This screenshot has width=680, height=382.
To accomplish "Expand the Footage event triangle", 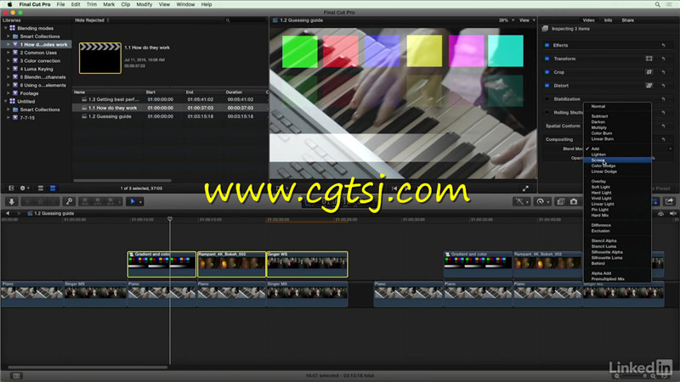I will [x=8, y=93].
